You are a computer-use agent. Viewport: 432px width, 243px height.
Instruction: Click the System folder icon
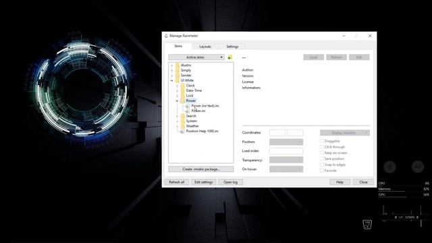pos(183,121)
